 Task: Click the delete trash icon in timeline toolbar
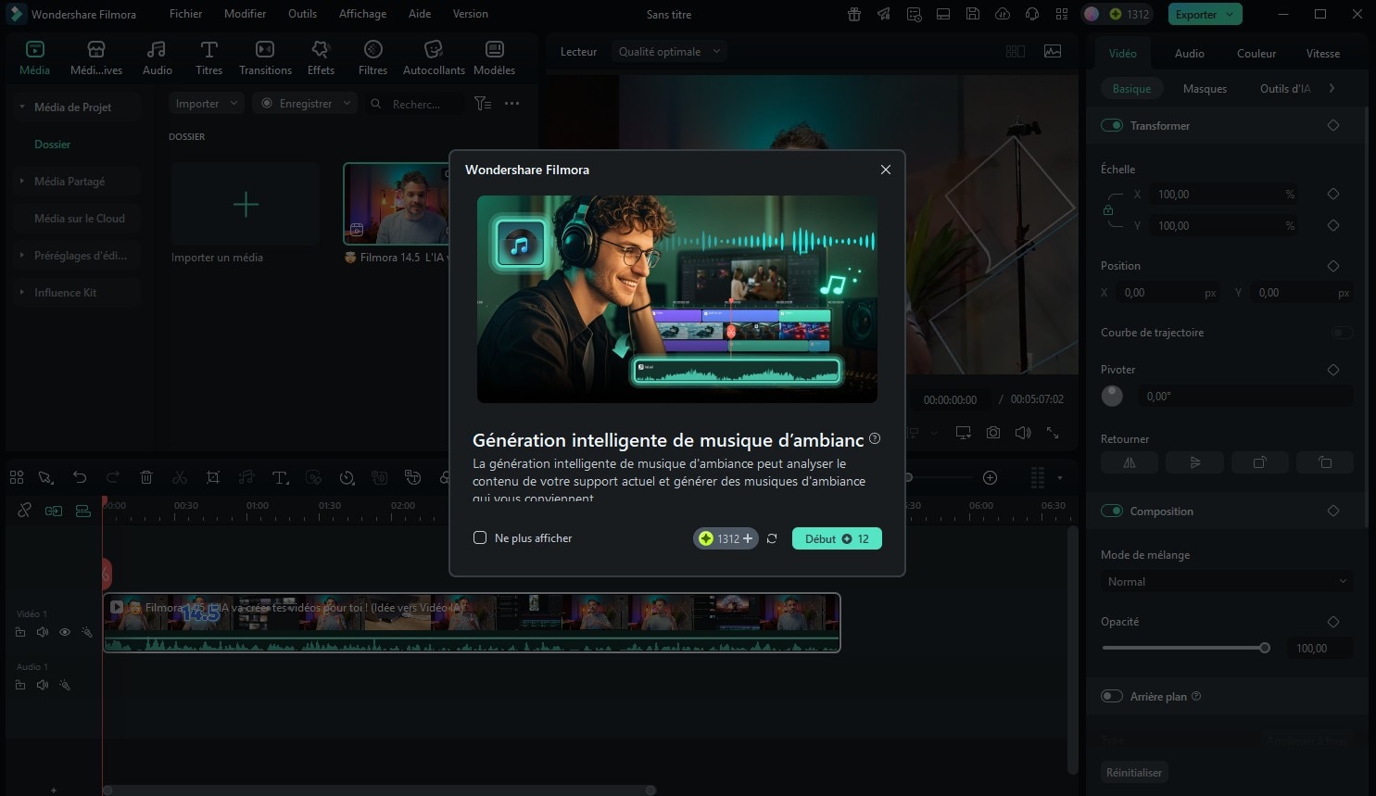(146, 477)
